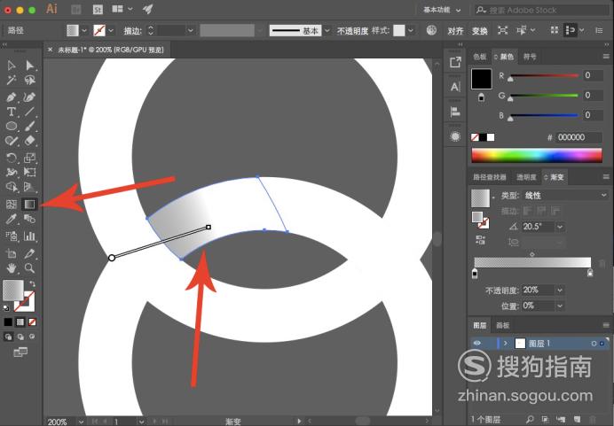This screenshot has width=614, height=426.
Task: Select 未标题-1 document tab
Action: (110, 50)
